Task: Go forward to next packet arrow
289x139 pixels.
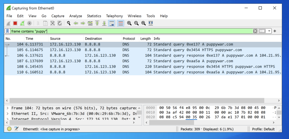Action: (x=83, y=24)
